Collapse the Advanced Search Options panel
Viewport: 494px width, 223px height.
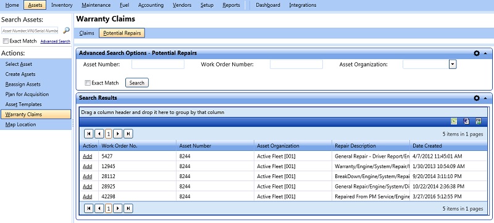pyautogui.click(x=485, y=54)
